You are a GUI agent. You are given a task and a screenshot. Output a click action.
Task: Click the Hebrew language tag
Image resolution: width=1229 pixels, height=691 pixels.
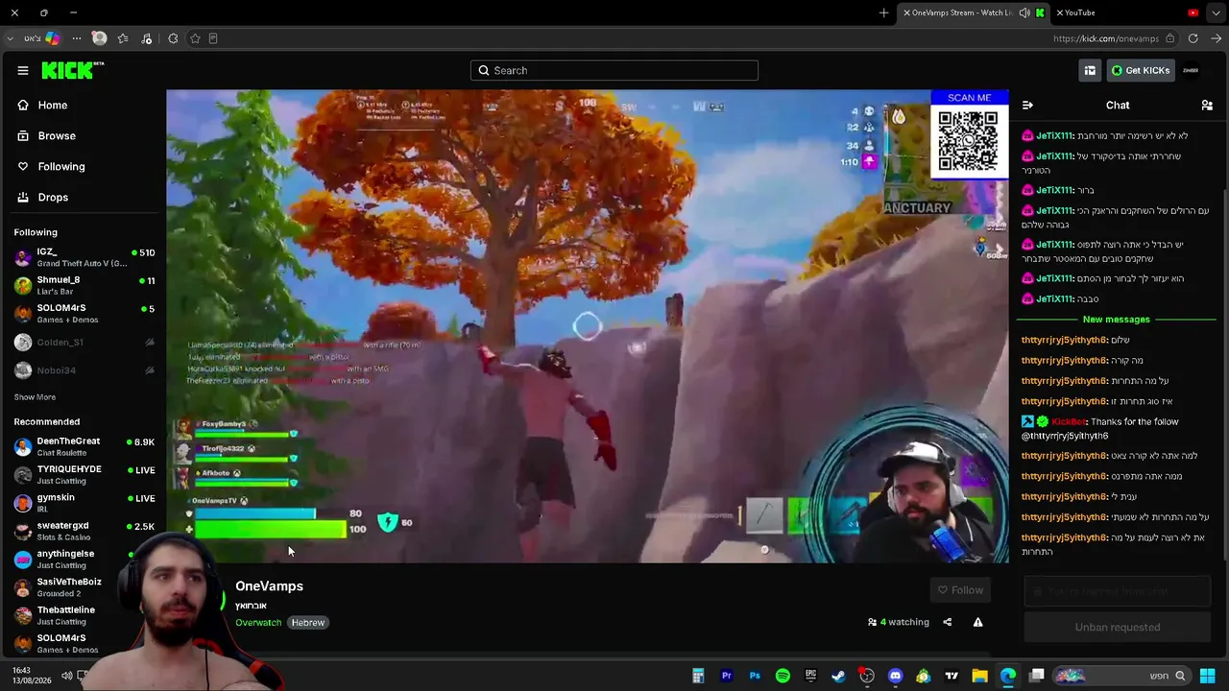coord(308,623)
